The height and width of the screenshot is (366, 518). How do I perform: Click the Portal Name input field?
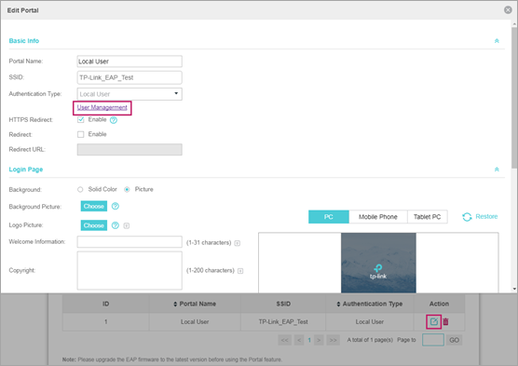129,61
